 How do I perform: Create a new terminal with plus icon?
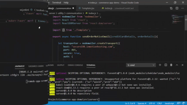160,65
